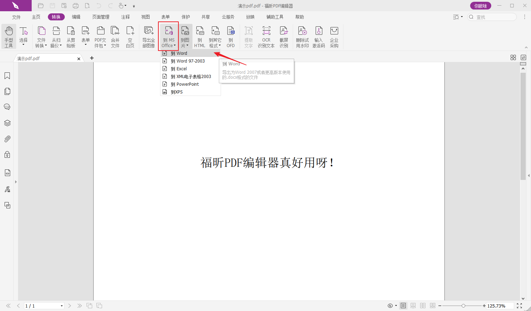The image size is (531, 311).
Task: Open the attachments paperclip panel
Action: click(x=7, y=139)
